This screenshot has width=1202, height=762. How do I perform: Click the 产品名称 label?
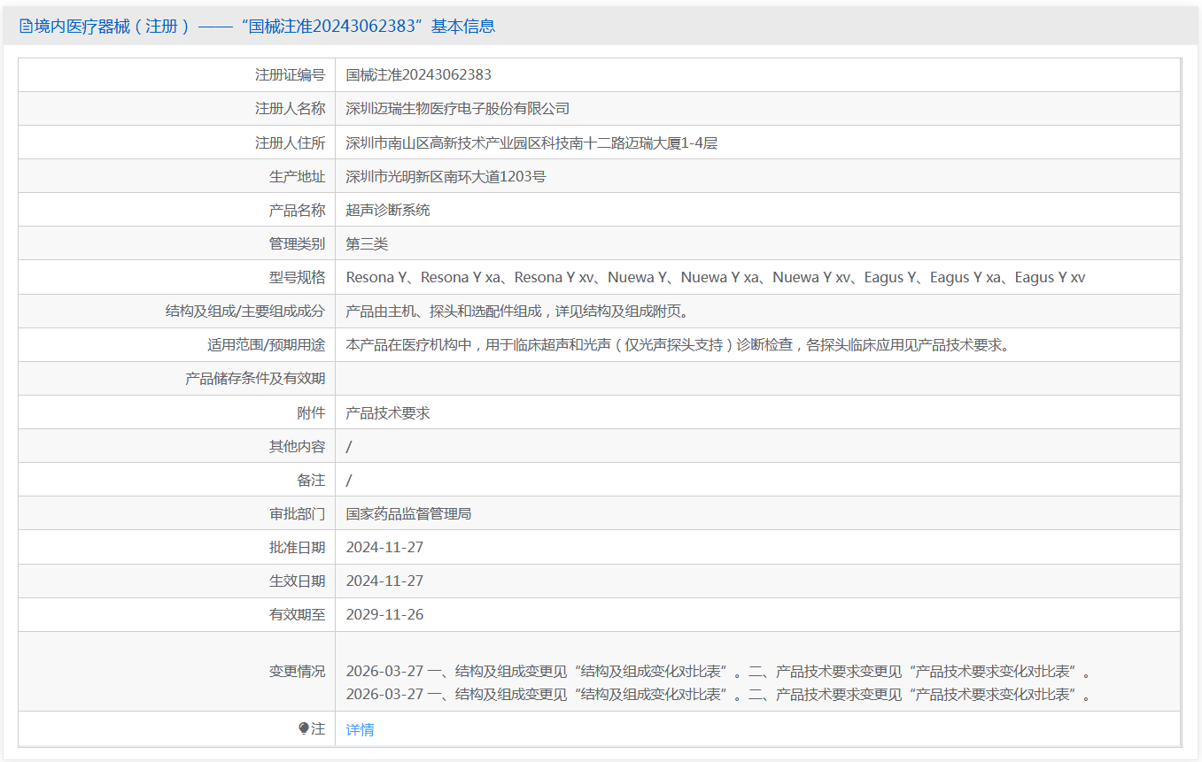coord(297,210)
